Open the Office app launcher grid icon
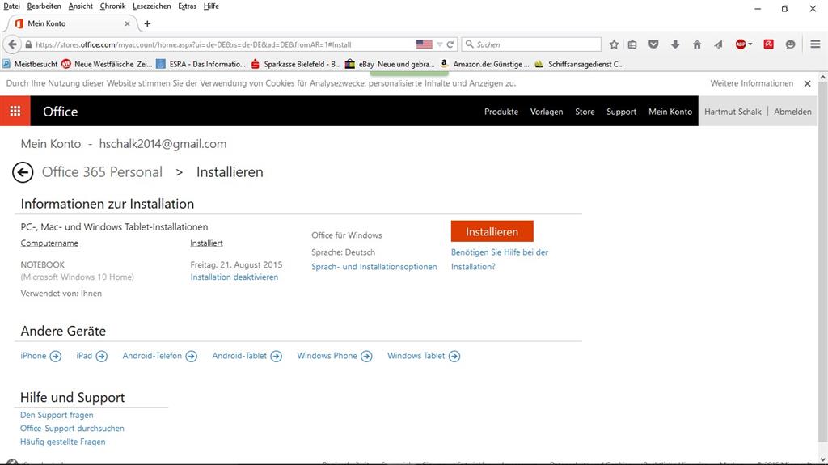This screenshot has width=828, height=465. coord(15,111)
